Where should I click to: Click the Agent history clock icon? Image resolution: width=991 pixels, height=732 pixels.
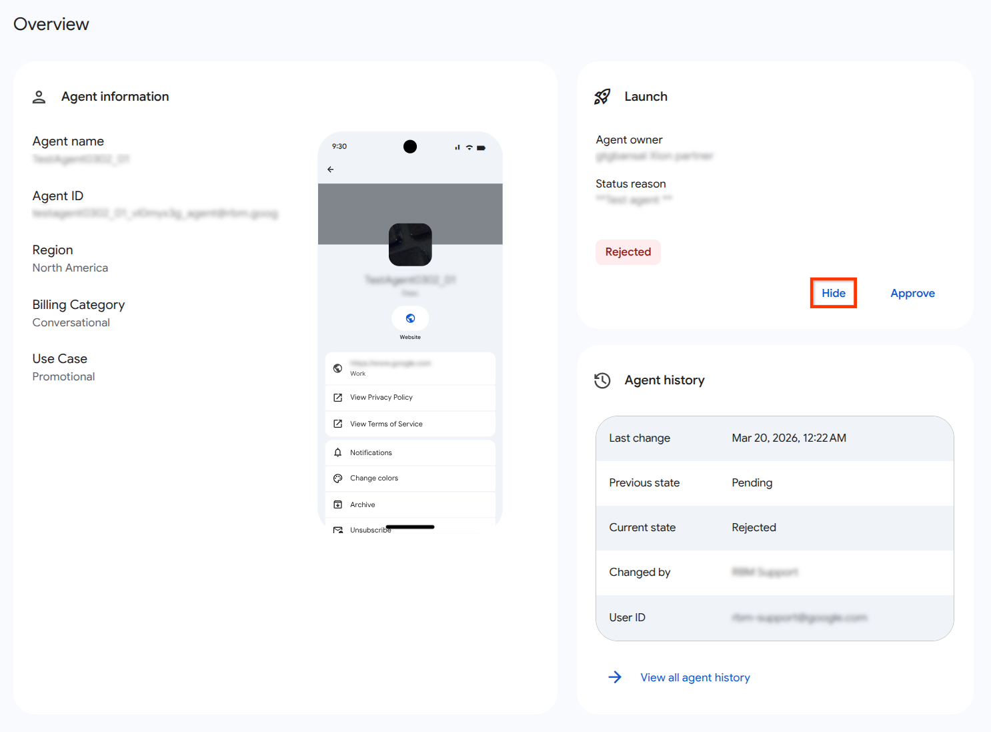602,380
